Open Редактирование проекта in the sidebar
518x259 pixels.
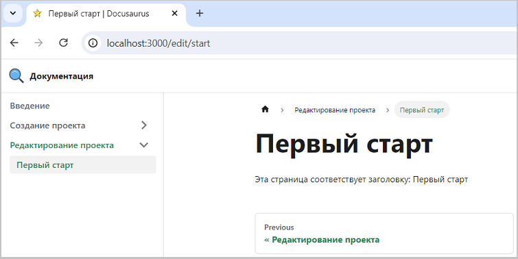point(62,145)
